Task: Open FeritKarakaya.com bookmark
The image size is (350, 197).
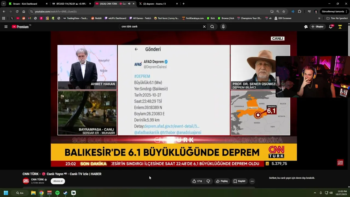Action: (193, 18)
